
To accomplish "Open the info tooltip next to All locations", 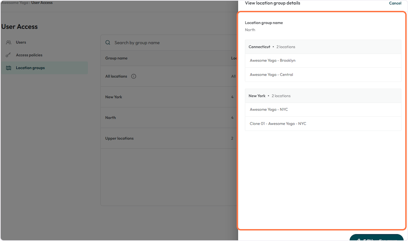I will (134, 76).
